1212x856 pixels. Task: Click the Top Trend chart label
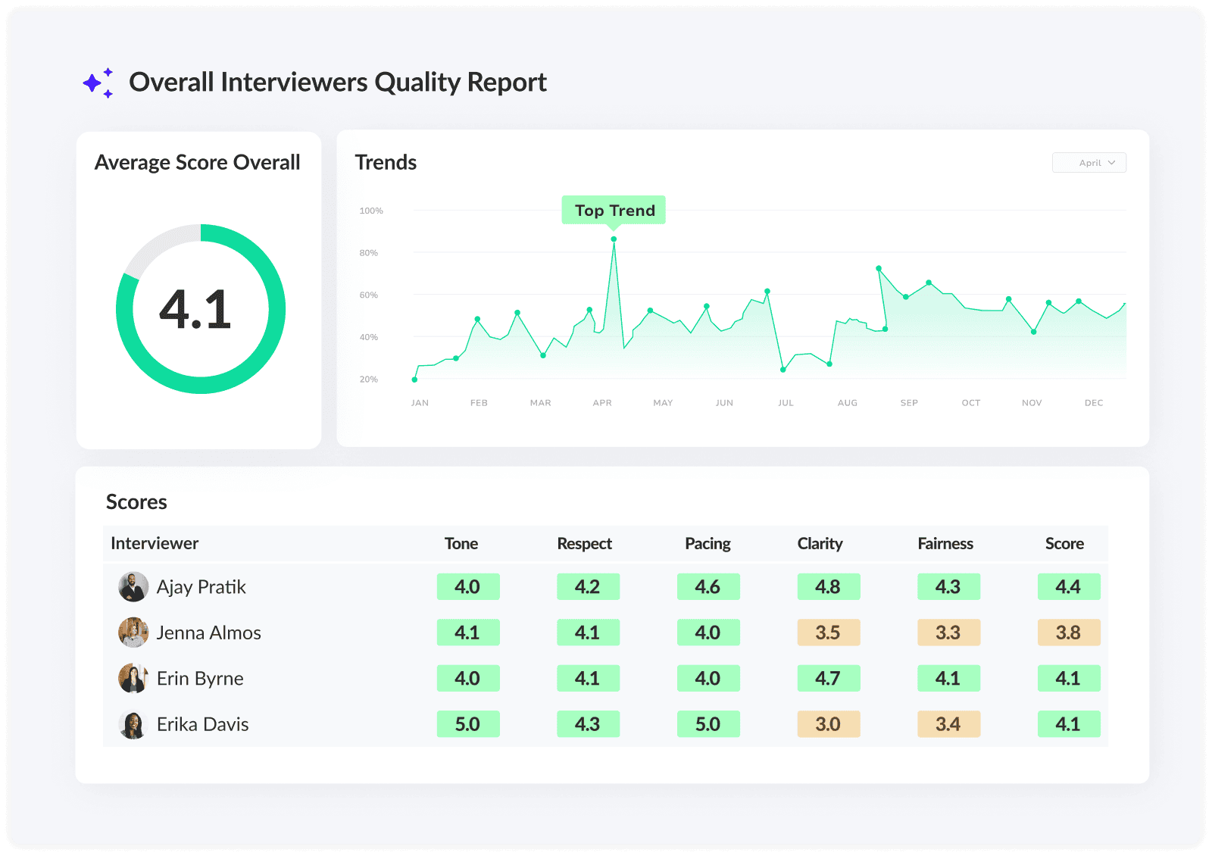(614, 210)
